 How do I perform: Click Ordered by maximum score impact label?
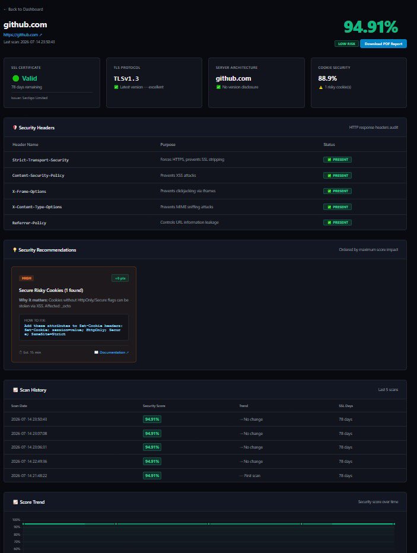(x=368, y=250)
